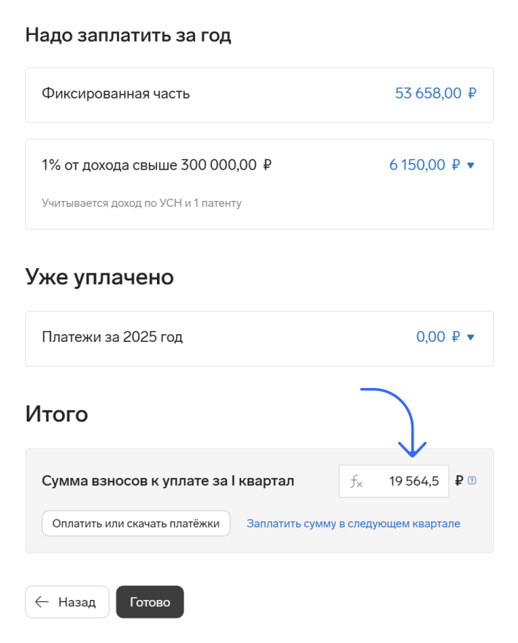Image resolution: width=518 pixels, height=643 pixels.
Task: Click the Учитывается доход по УСН и 1 патенту note
Action: tap(142, 203)
